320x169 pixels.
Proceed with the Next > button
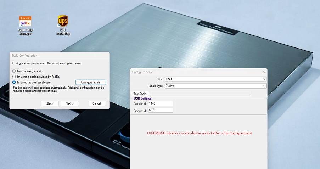tap(69, 103)
